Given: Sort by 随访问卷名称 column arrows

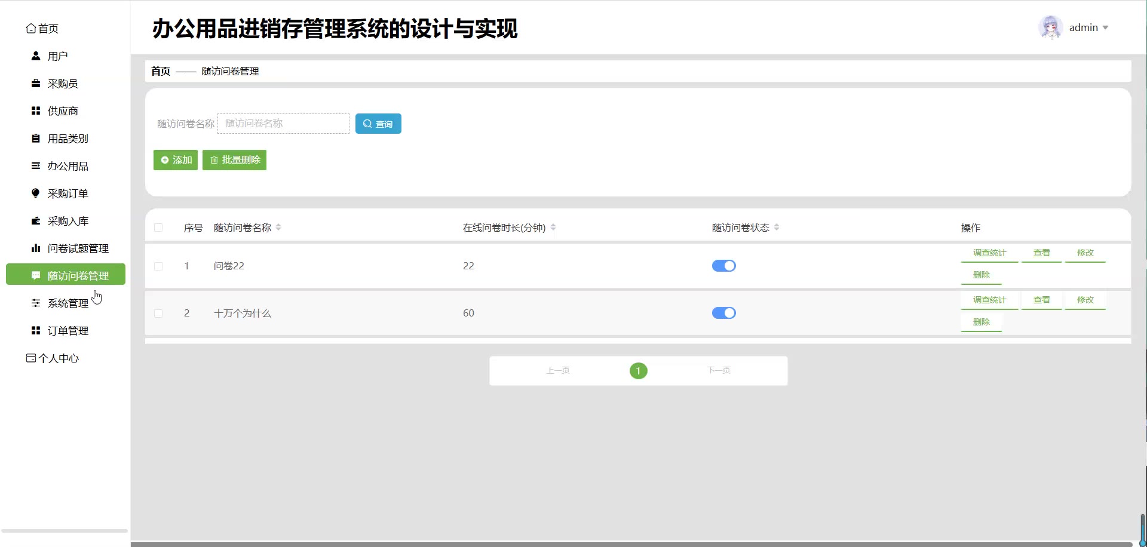Looking at the screenshot, I should pyautogui.click(x=278, y=228).
